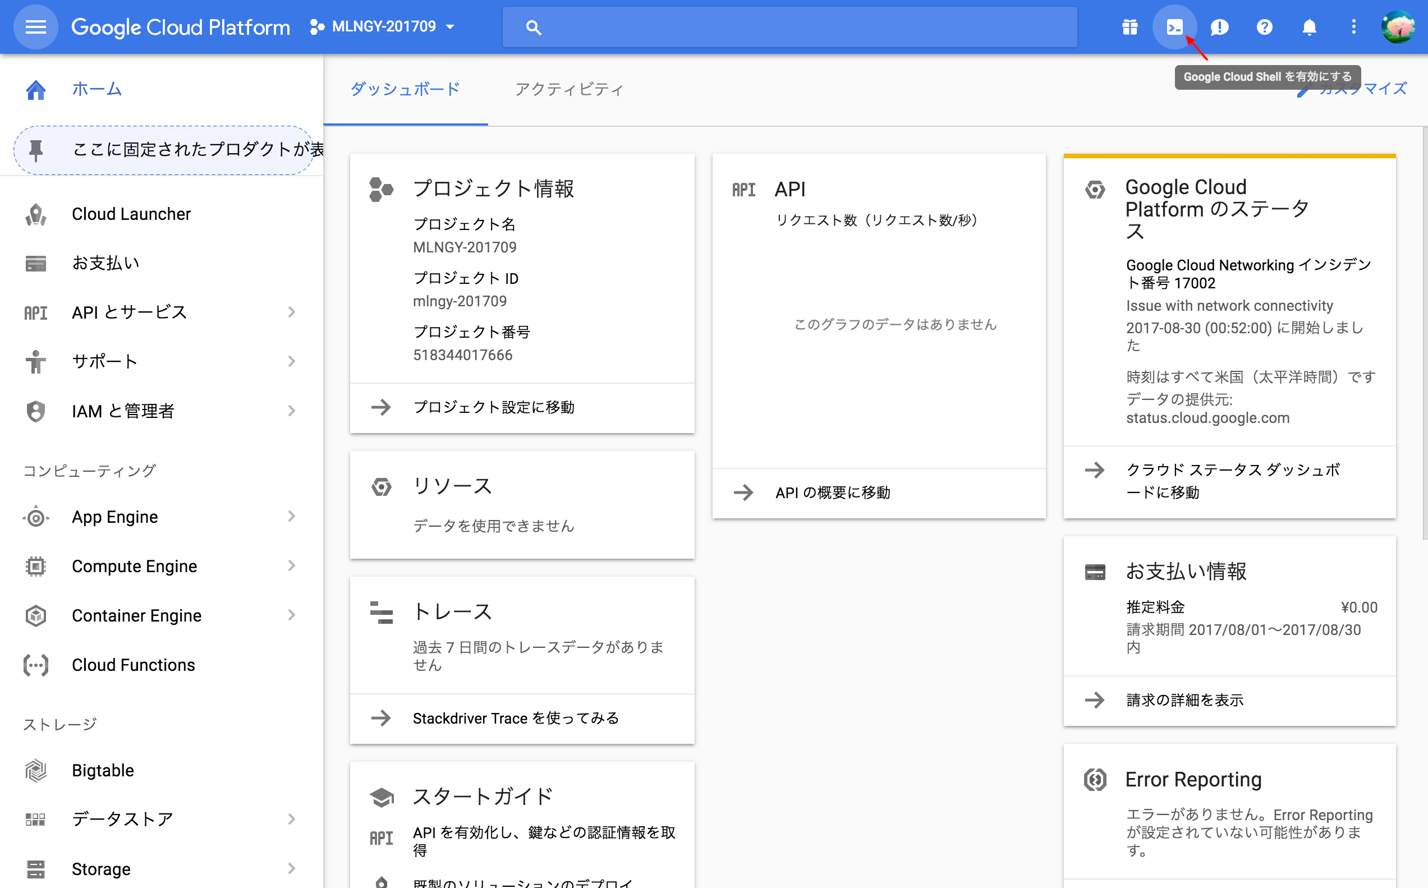This screenshot has height=888, width=1428.
Task: Click the データストア grid icon
Action: pyautogui.click(x=36, y=820)
